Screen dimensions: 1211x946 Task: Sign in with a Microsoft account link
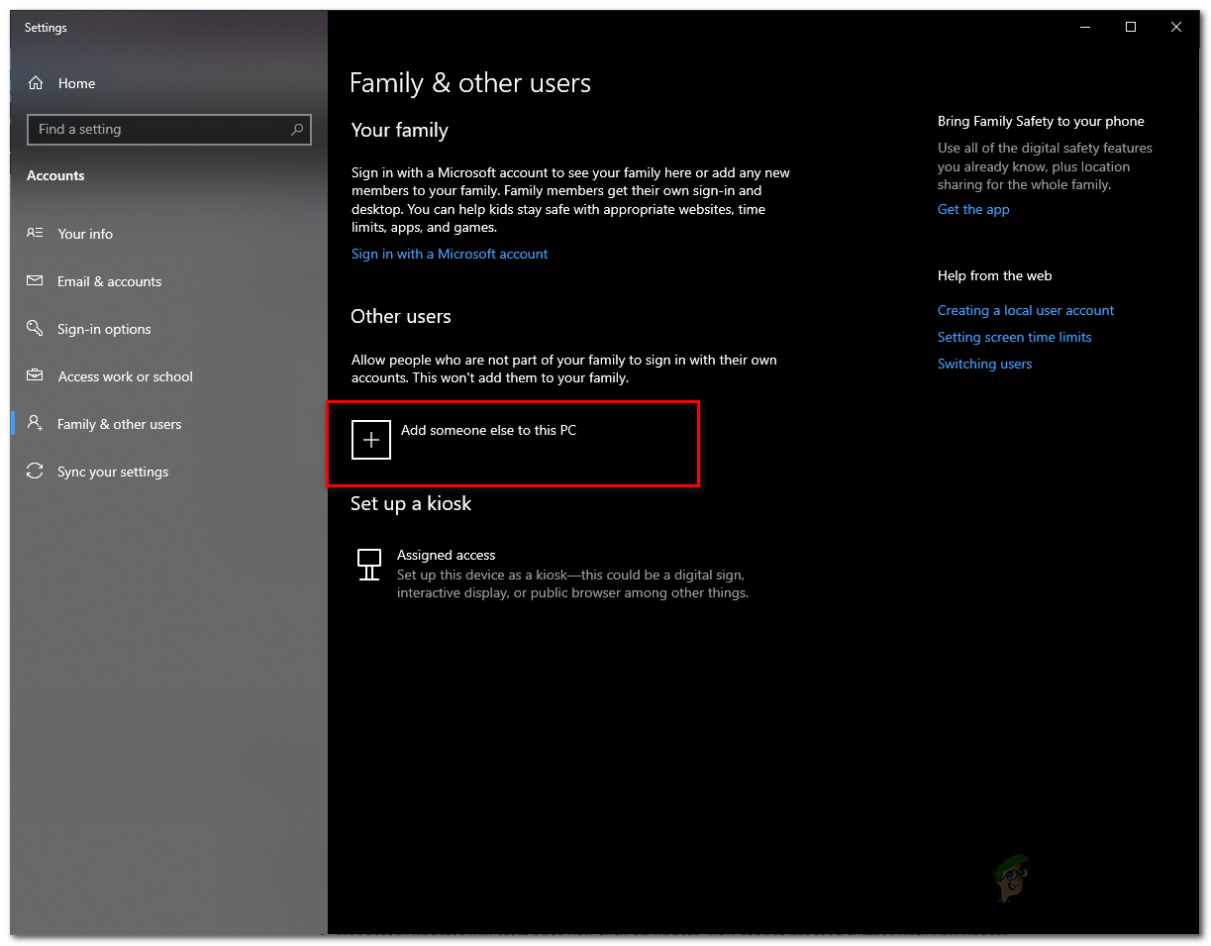click(449, 254)
